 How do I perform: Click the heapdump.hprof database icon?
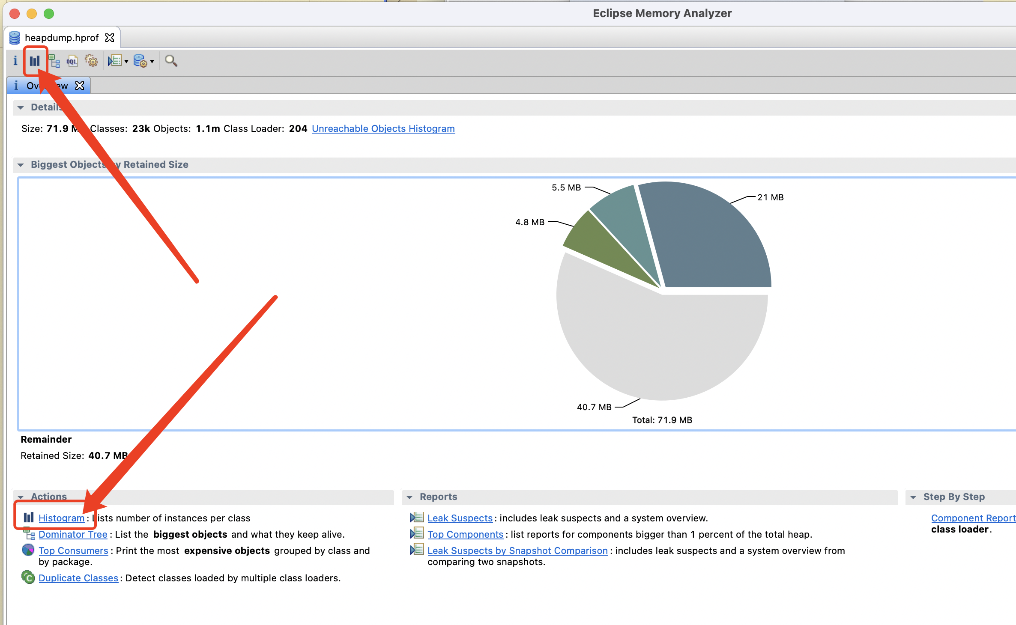[x=15, y=38]
